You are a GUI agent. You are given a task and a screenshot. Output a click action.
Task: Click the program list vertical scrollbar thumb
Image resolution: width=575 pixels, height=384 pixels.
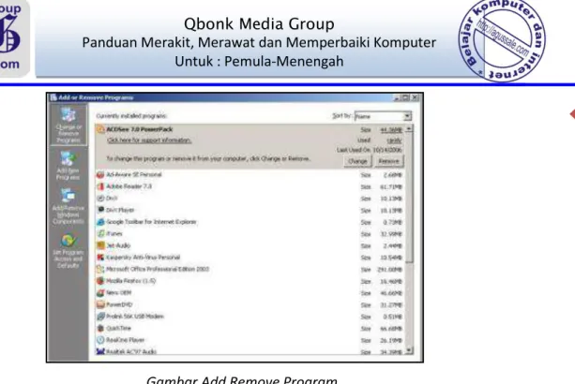(409, 198)
